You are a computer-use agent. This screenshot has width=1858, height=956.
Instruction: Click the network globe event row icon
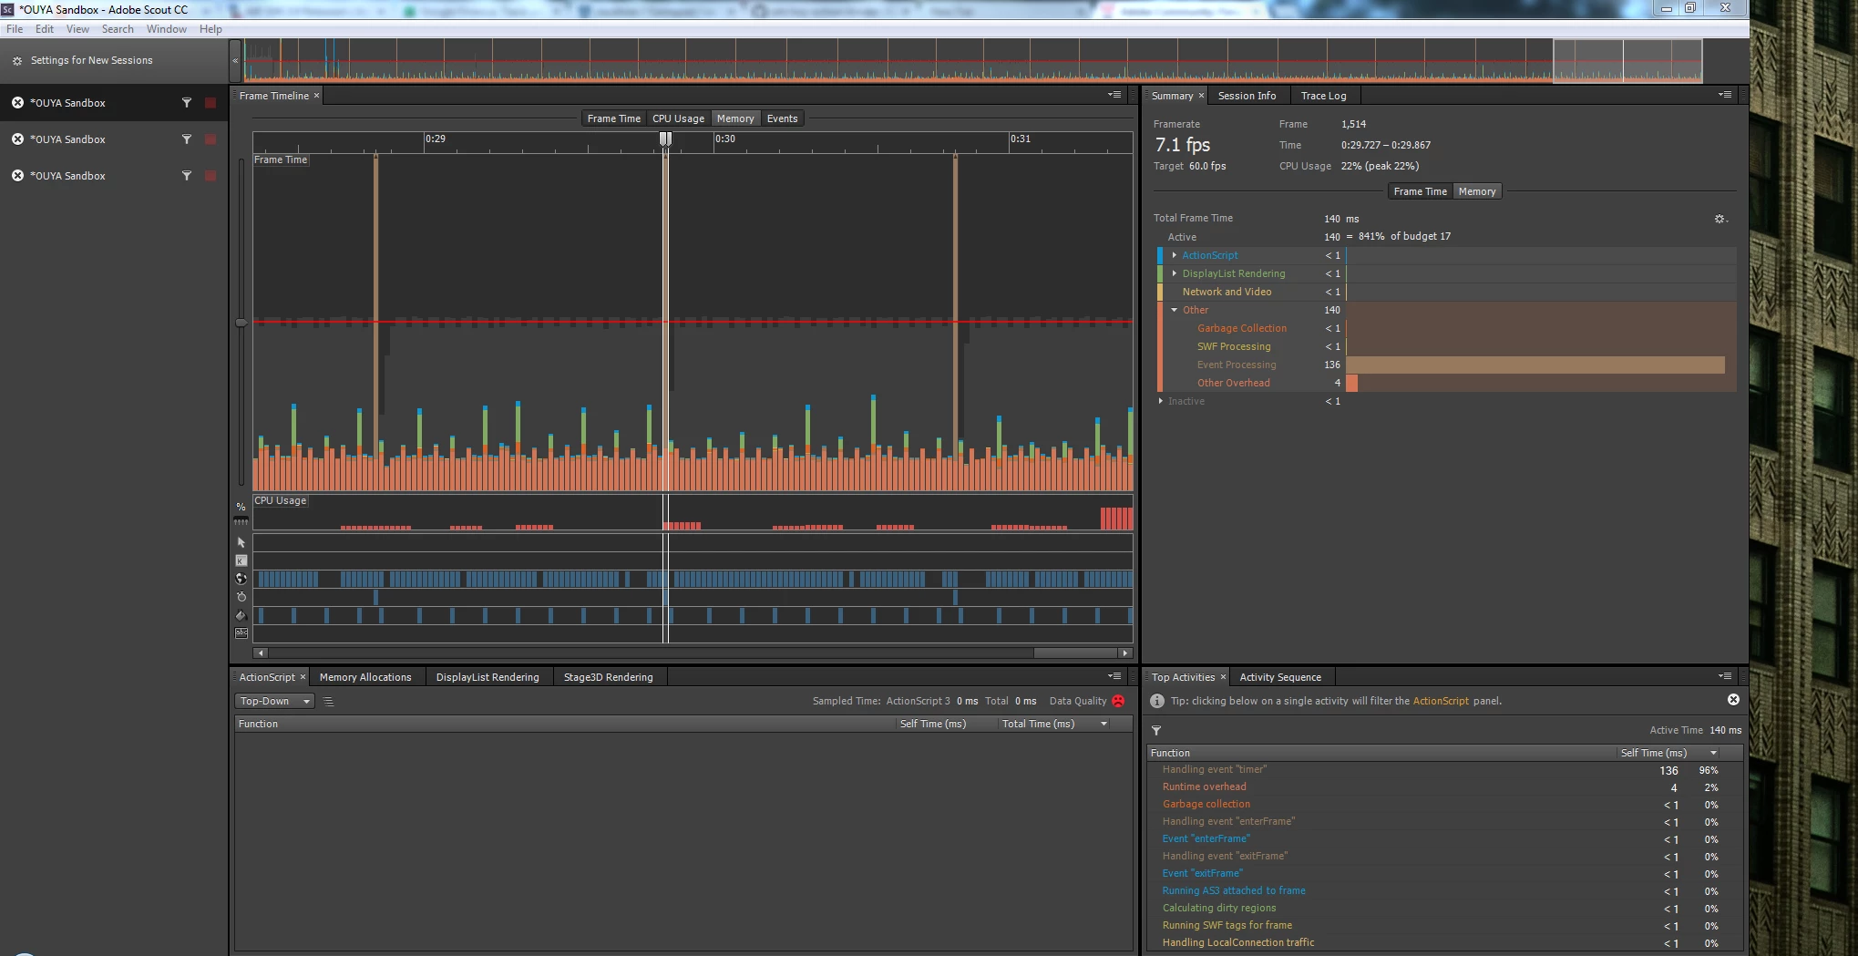[241, 579]
